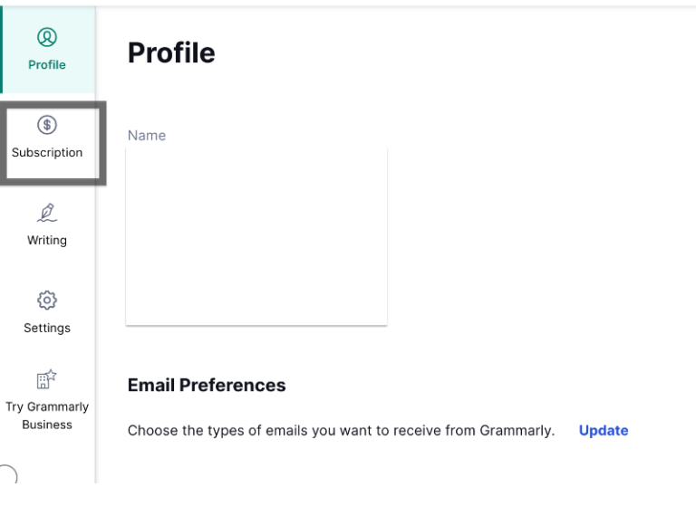Click the Subscription dollar sign icon
The width and height of the screenshot is (696, 506).
[x=47, y=125]
